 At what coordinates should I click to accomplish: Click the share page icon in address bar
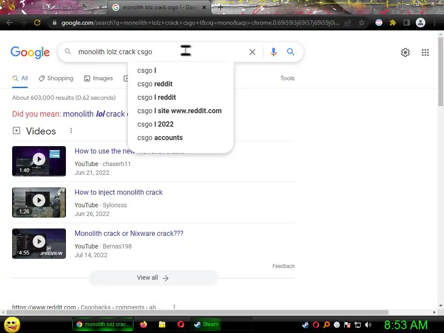point(348,23)
